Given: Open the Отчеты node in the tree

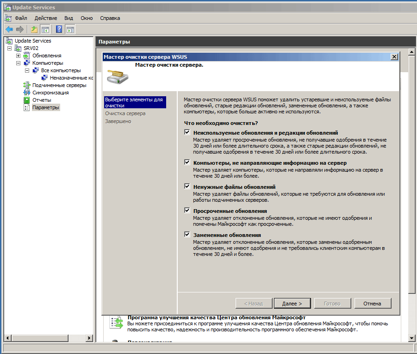Looking at the screenshot, I should coord(41,100).
